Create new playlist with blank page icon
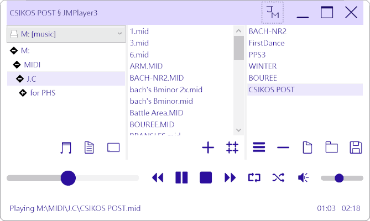This screenshot has width=370, height=221. click(x=308, y=148)
